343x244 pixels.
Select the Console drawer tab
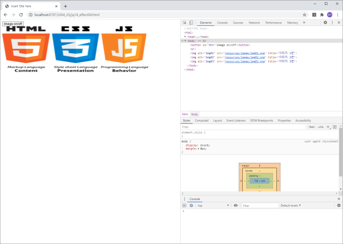[195, 199]
